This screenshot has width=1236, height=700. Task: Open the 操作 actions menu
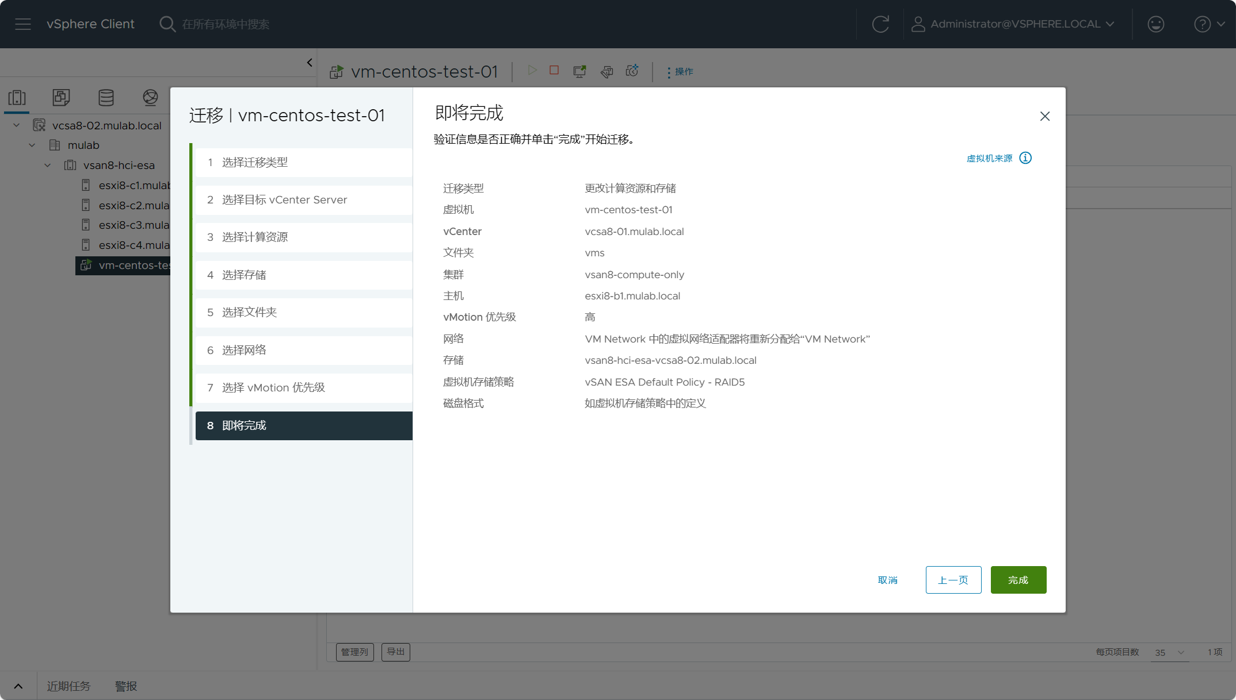click(680, 72)
